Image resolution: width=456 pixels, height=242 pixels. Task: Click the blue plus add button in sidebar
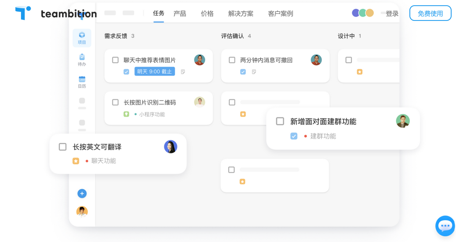tap(82, 193)
